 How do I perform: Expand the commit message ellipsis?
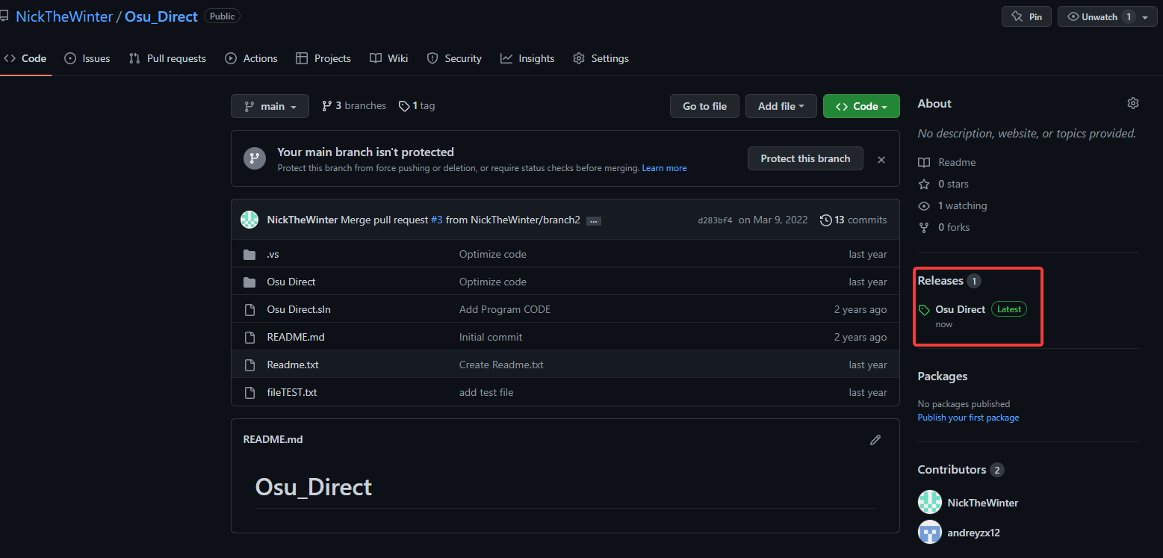click(x=593, y=220)
